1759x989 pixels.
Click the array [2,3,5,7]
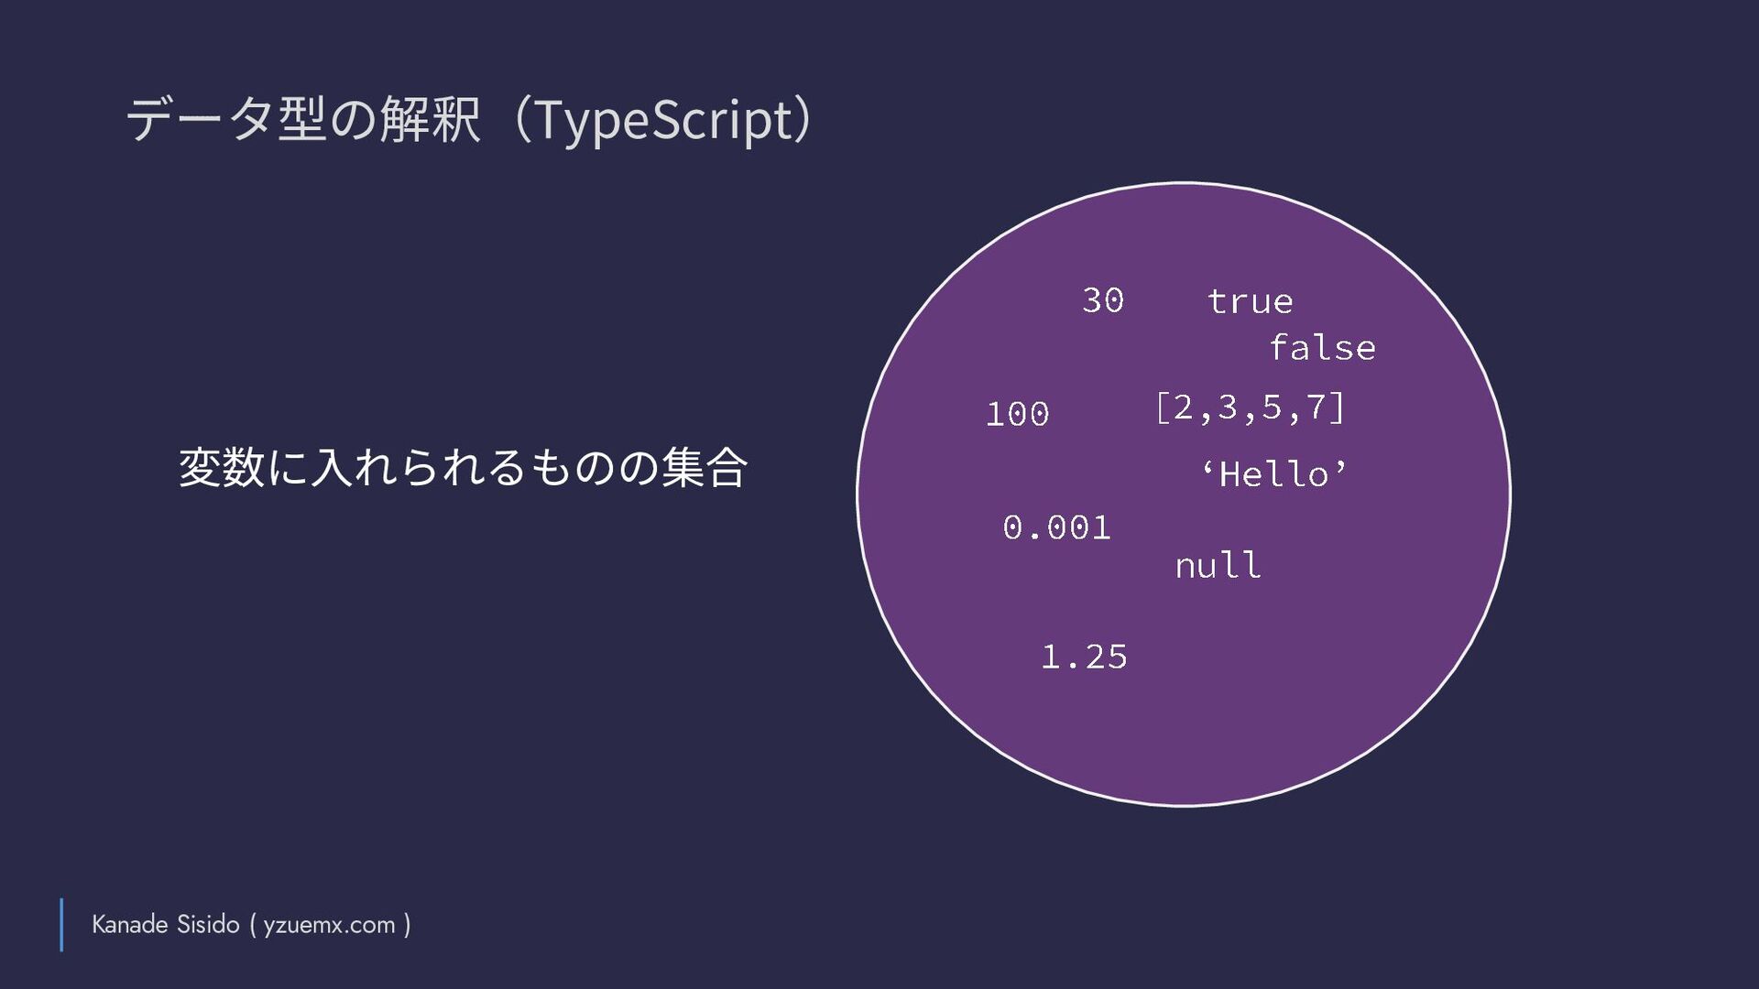pos(1250,408)
